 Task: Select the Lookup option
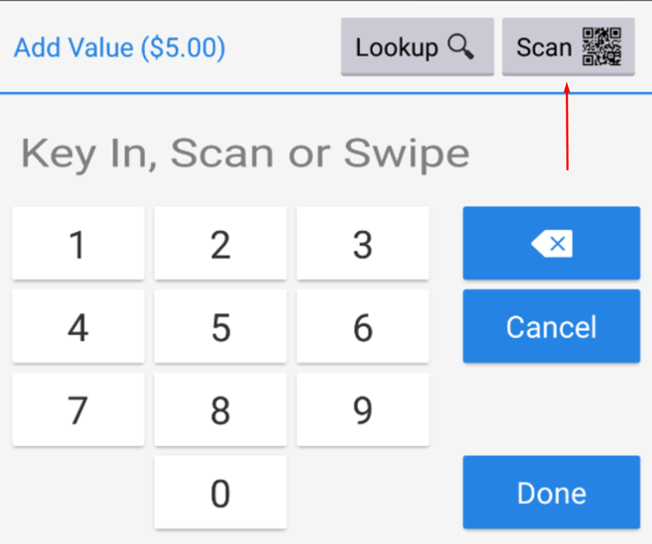[x=417, y=47]
